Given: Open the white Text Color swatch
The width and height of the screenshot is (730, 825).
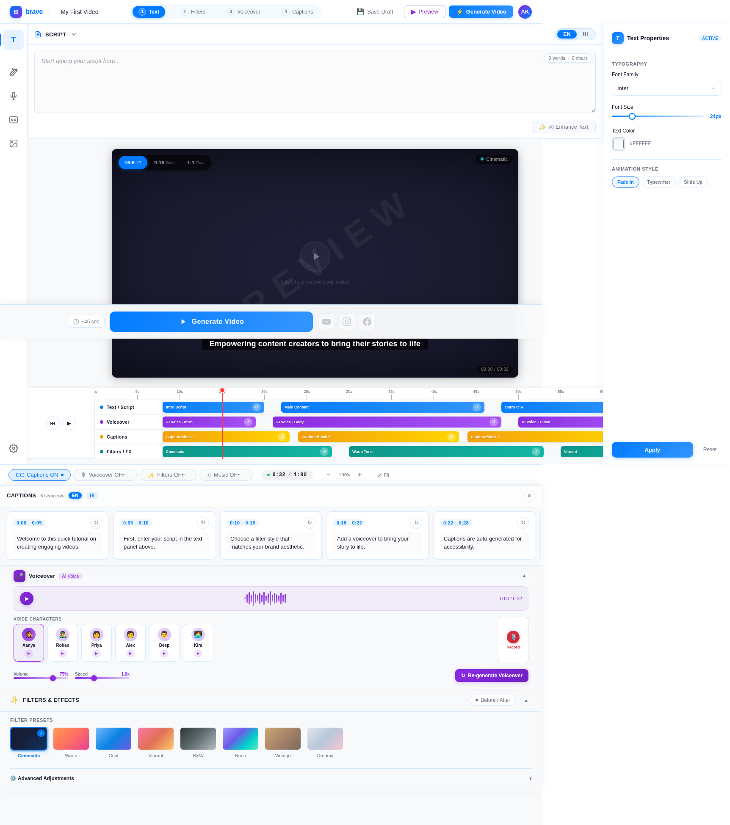Looking at the screenshot, I should (618, 143).
